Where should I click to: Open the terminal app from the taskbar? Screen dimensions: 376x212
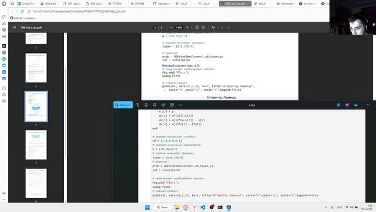220,207
